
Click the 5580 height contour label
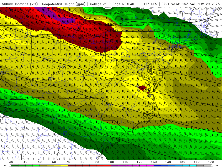point(174,50)
